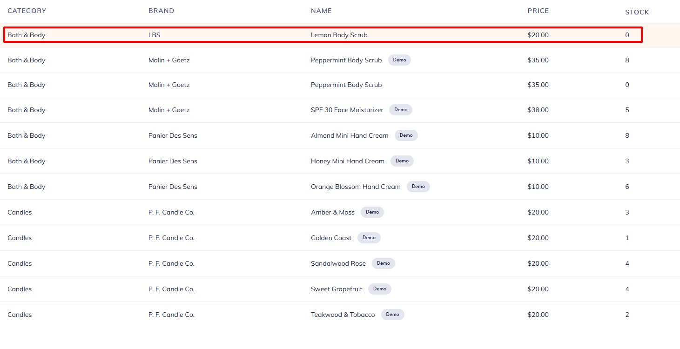
Task: Click the $38.00 price cell
Action: coord(538,110)
